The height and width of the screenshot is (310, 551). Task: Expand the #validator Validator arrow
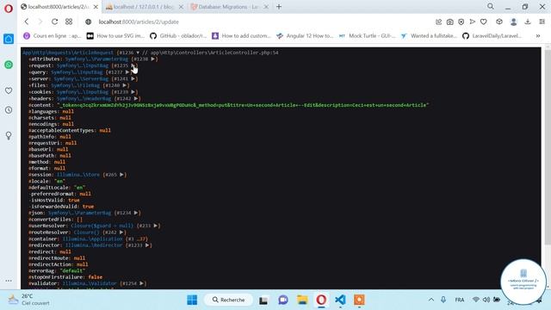(x=141, y=283)
